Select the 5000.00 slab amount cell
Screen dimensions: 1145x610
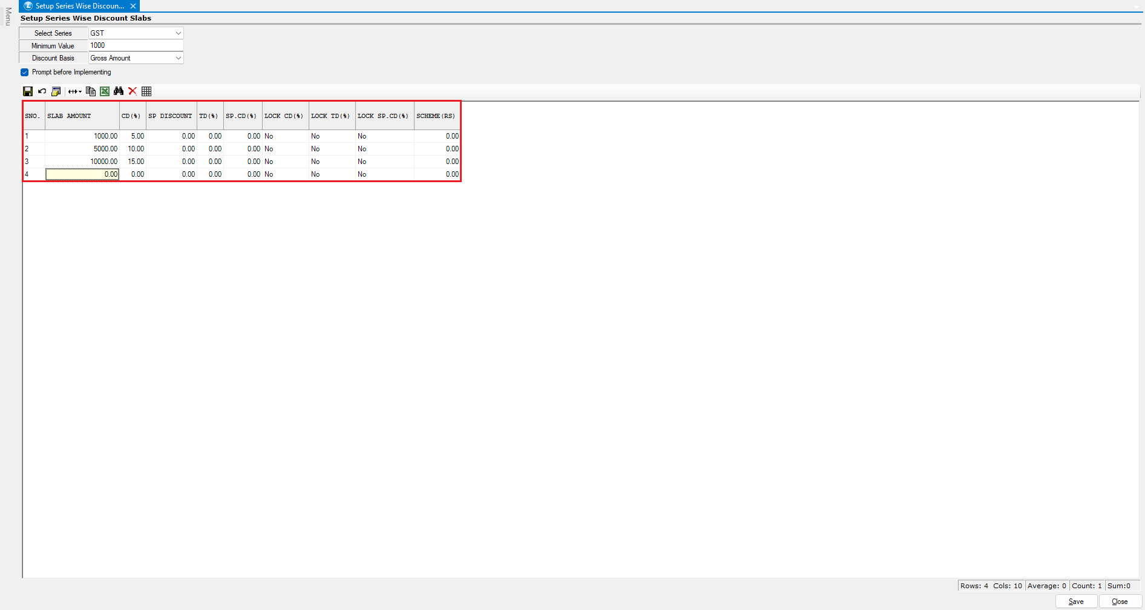tap(82, 149)
